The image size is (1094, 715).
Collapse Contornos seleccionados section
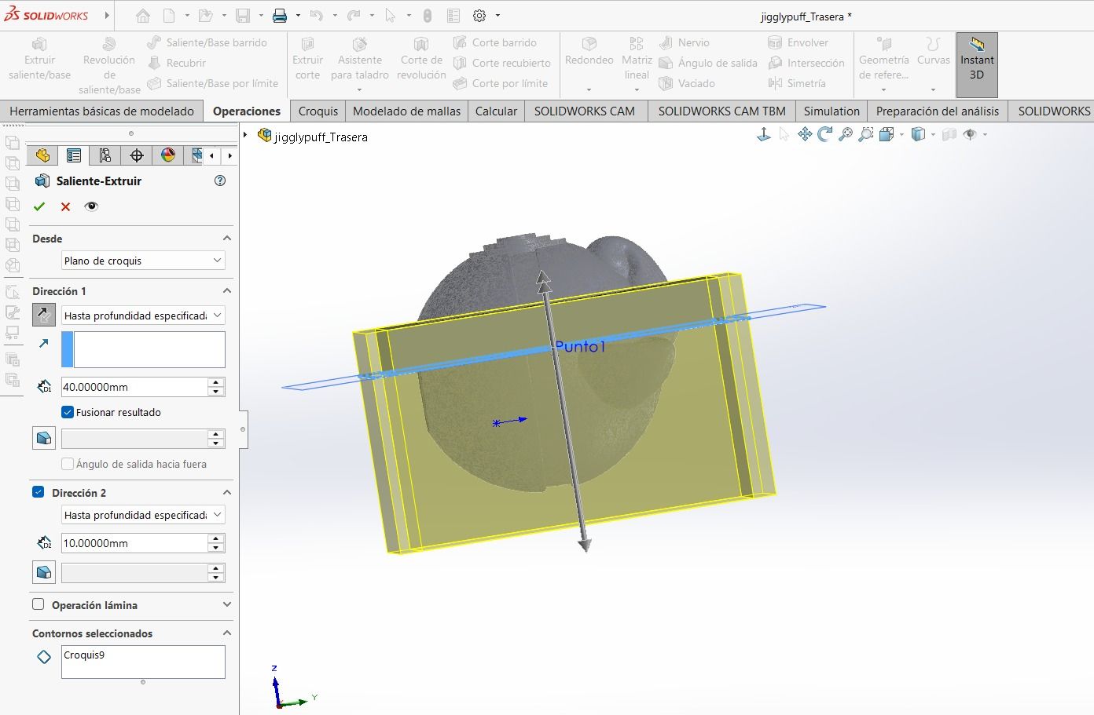(x=227, y=633)
